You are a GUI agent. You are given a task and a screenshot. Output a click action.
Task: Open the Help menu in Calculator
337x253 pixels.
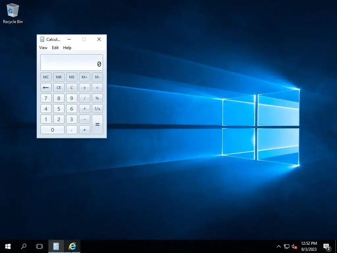coord(67,48)
